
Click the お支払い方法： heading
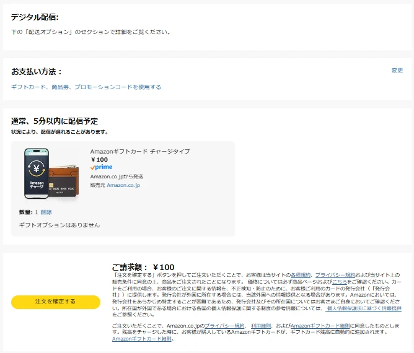[x=37, y=71]
